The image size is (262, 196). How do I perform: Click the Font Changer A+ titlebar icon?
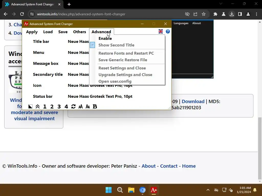26,24
